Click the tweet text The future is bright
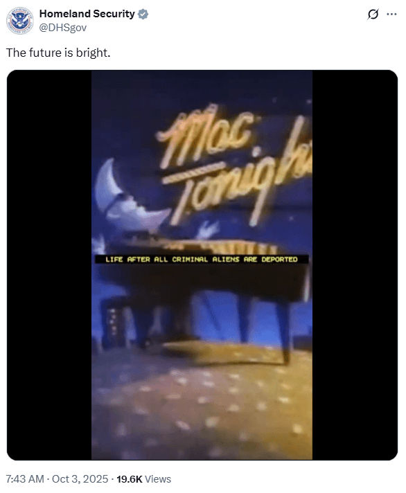The image size is (406, 493). (x=58, y=53)
